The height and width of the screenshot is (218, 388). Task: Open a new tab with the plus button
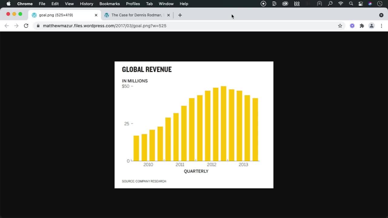[x=180, y=15]
